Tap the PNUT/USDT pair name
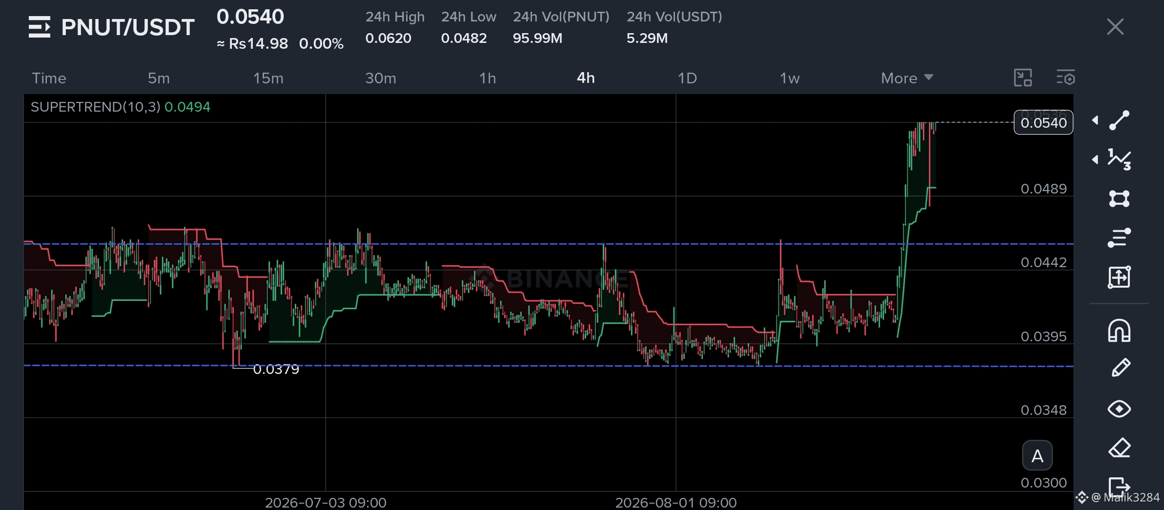This screenshot has width=1164, height=510. 128,27
